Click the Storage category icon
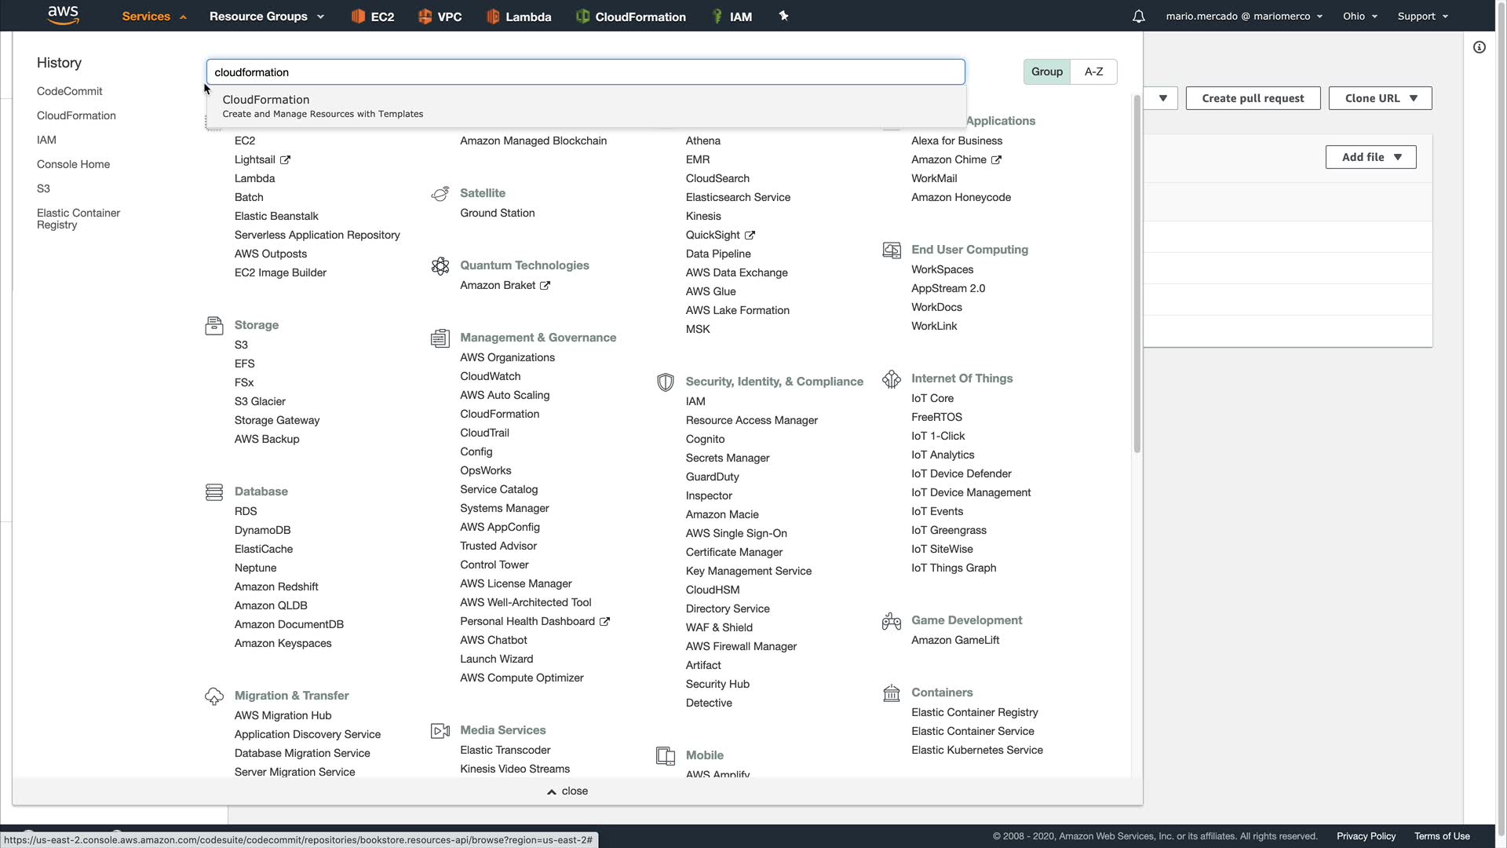This screenshot has width=1507, height=848. [x=214, y=325]
